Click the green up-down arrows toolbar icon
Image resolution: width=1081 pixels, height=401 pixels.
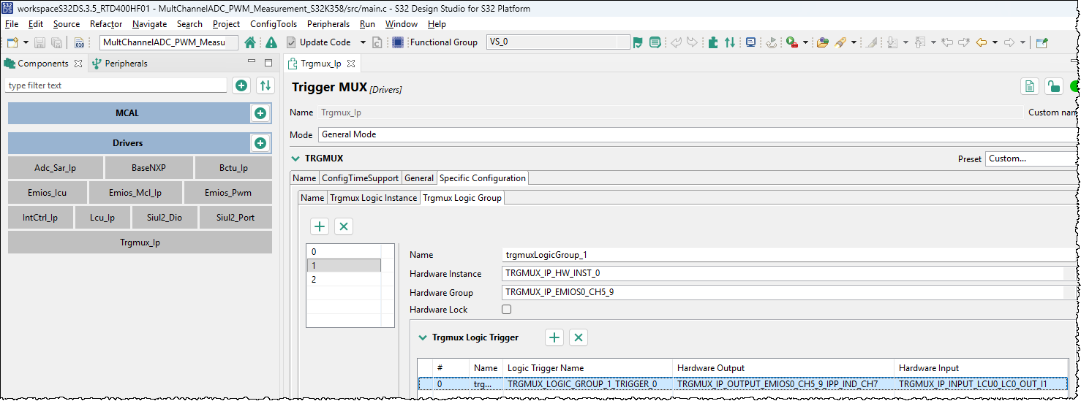pyautogui.click(x=730, y=42)
